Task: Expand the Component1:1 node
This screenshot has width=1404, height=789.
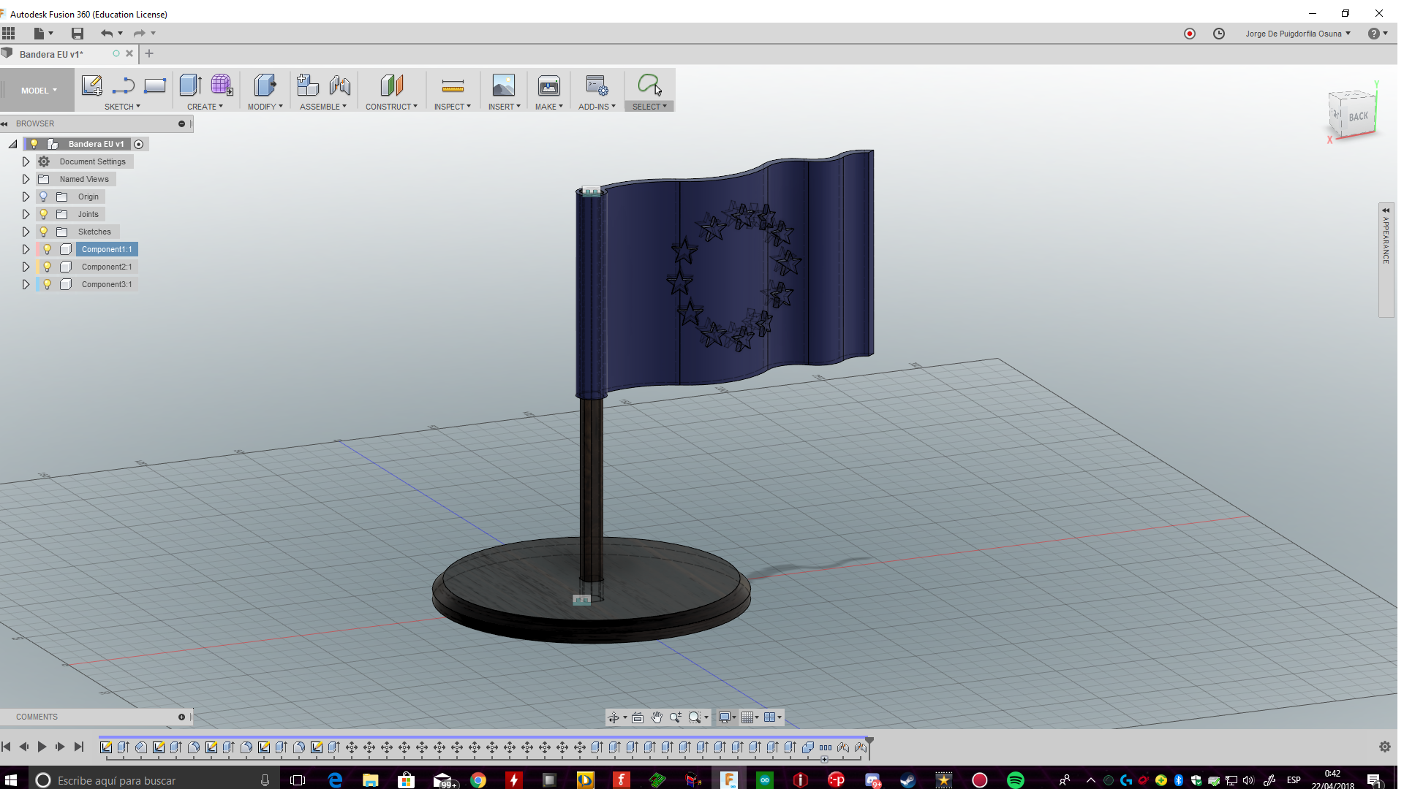Action: [26, 249]
